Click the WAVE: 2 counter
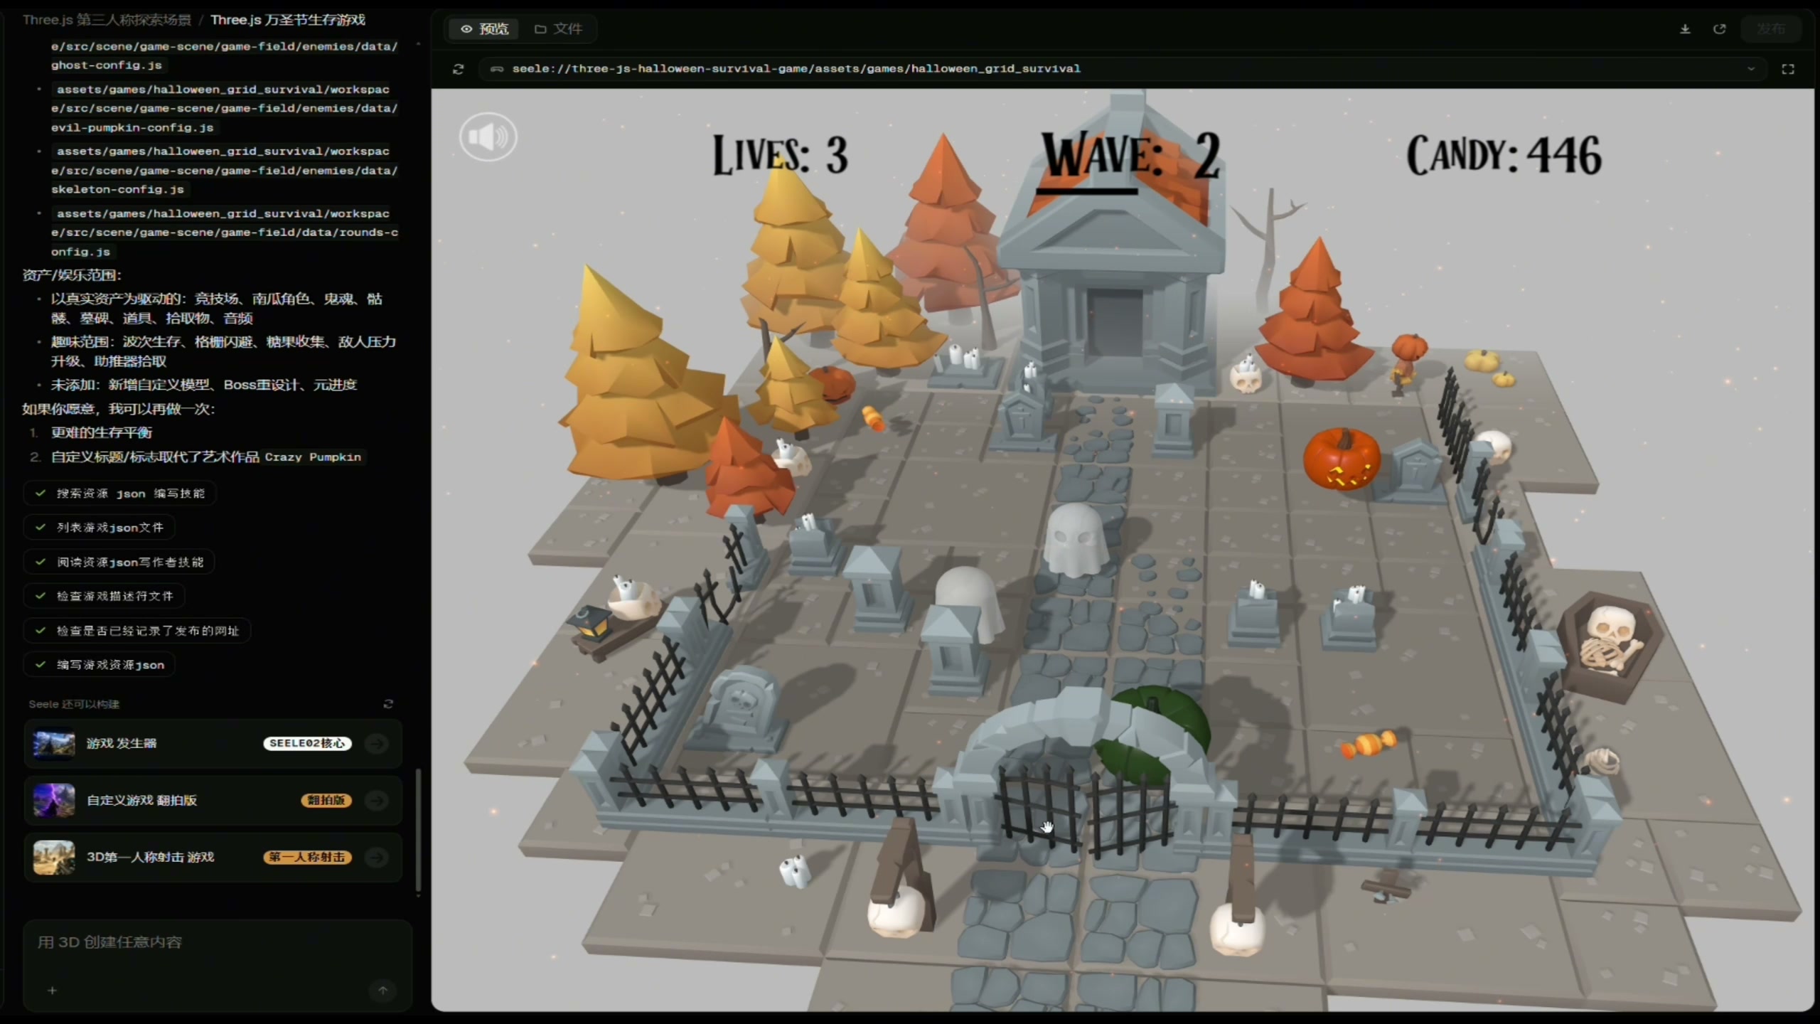The width and height of the screenshot is (1820, 1024). point(1130,156)
